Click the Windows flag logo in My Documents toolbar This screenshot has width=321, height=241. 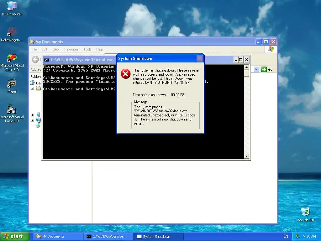271,49
